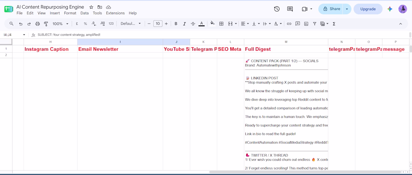Insert a comment via toolbar icon

(298, 24)
